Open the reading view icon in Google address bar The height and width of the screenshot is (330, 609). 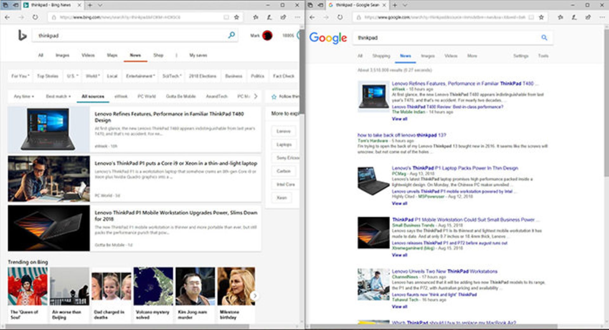coord(531,17)
